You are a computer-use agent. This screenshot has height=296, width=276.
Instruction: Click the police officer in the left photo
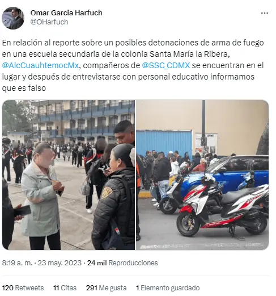[x=114, y=197]
